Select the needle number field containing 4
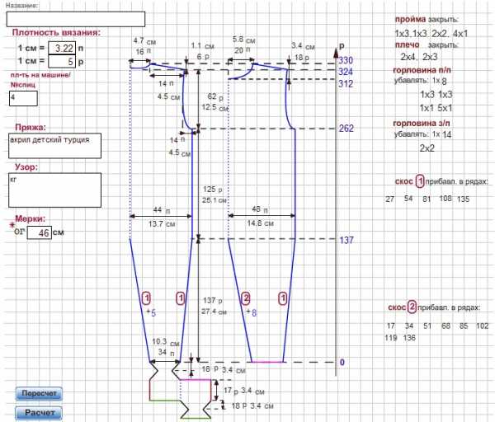The height and width of the screenshot is (422, 495). (23, 98)
